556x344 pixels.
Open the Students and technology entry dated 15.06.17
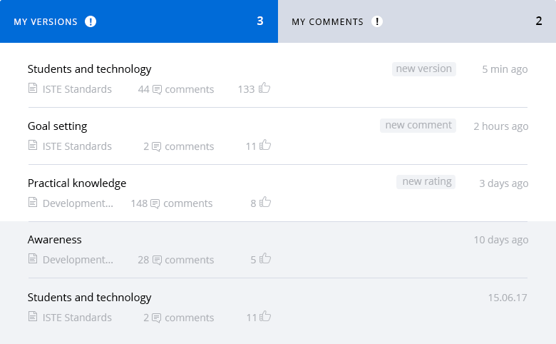pyautogui.click(x=89, y=298)
